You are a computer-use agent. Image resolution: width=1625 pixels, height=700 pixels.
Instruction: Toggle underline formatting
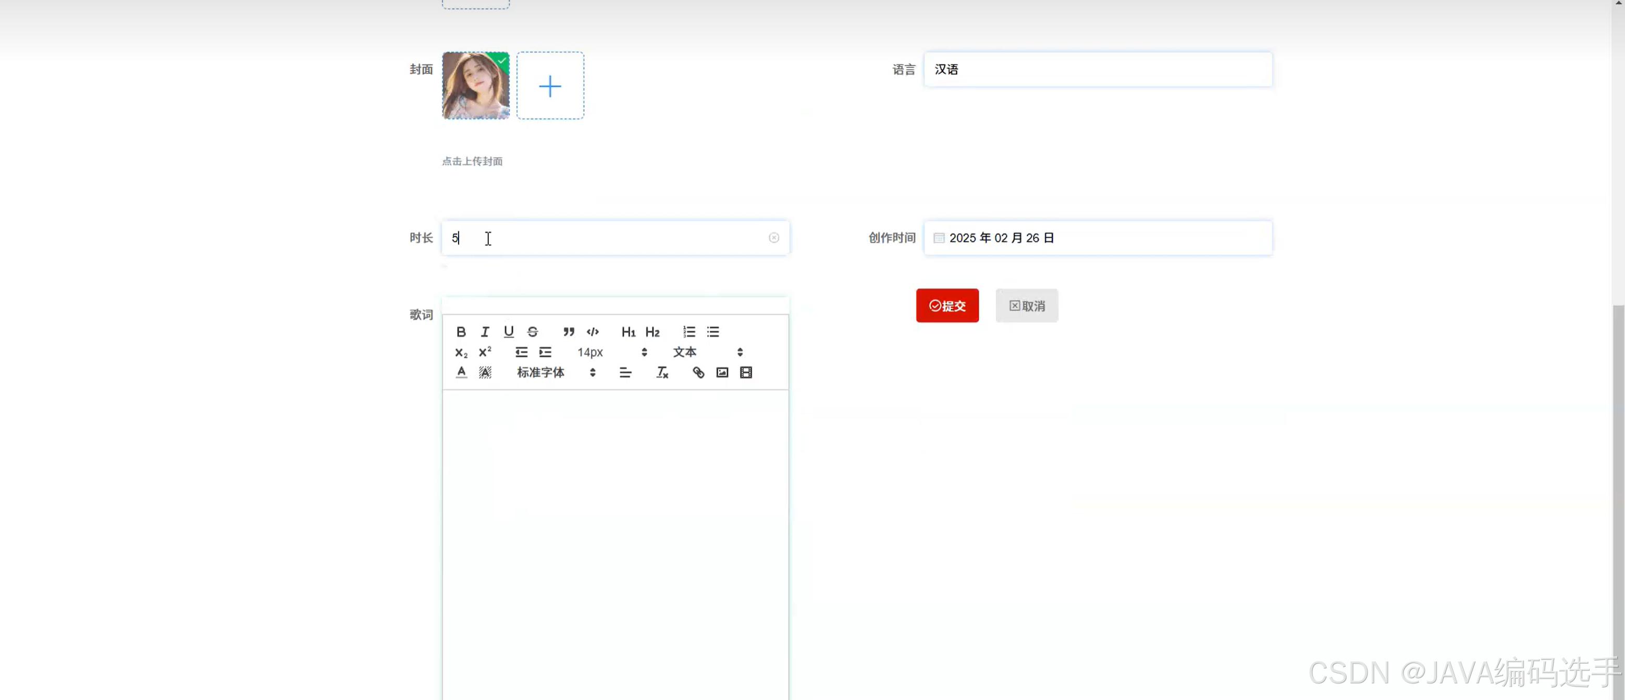(x=509, y=332)
